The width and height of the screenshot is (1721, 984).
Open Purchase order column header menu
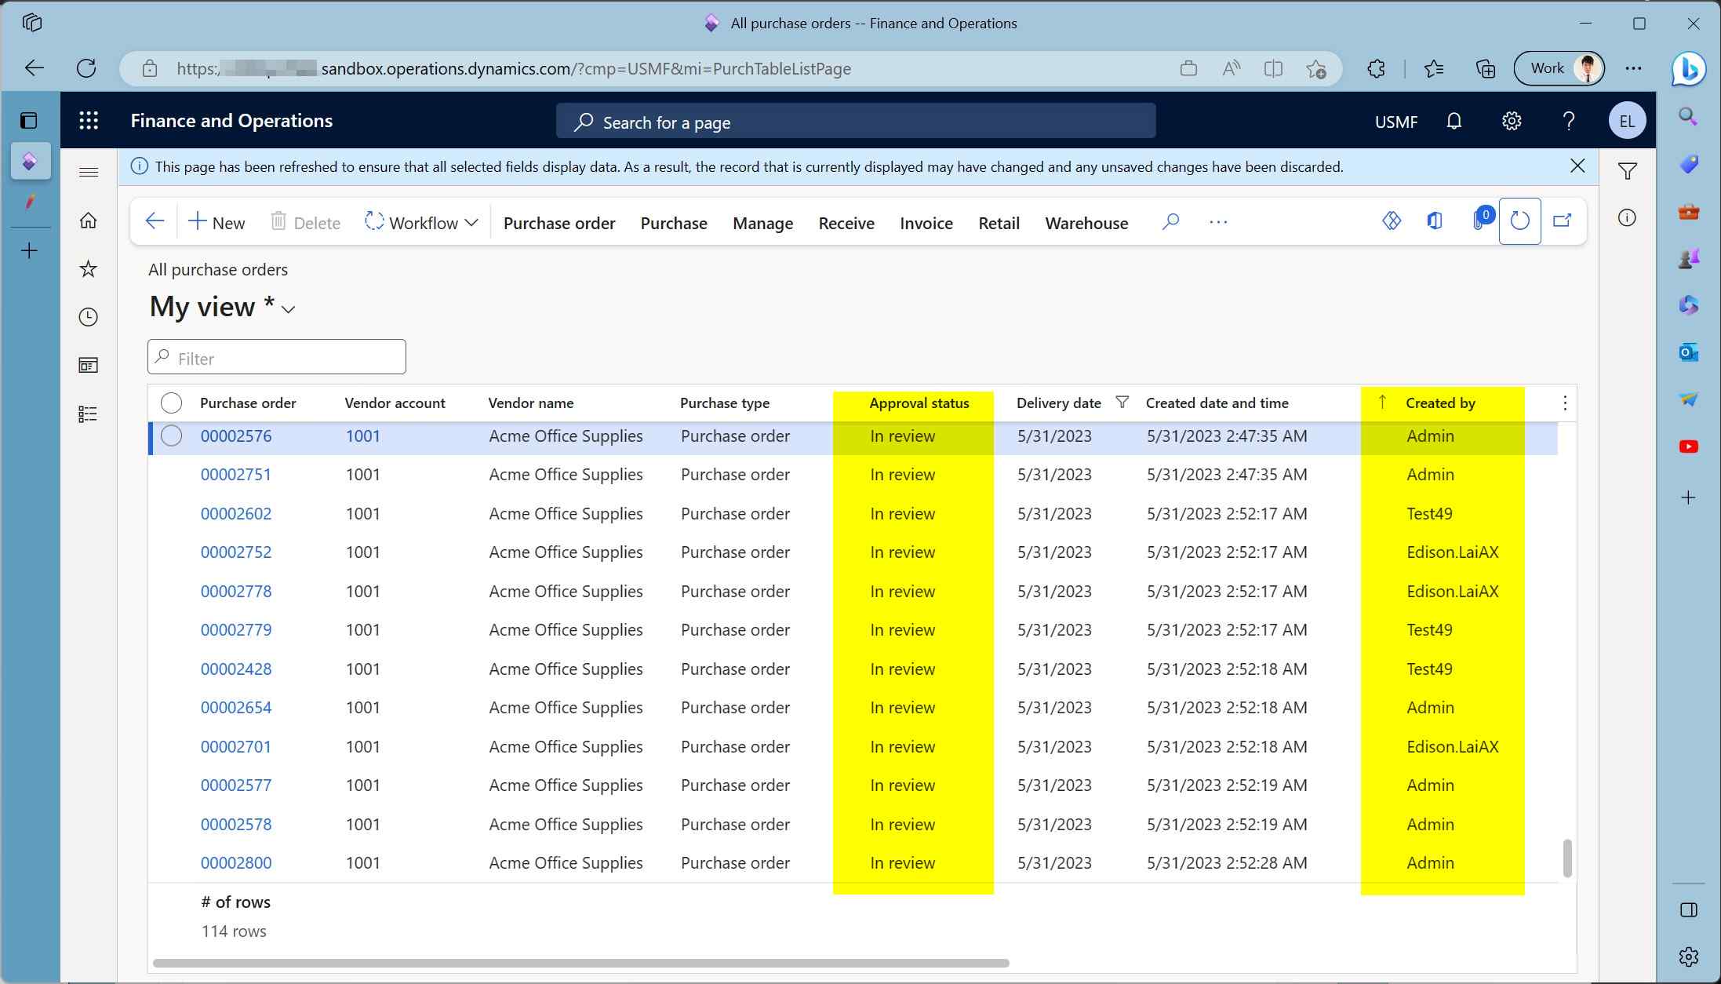[x=248, y=403]
